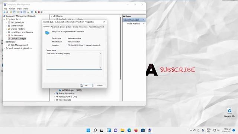Open taskbar Search magnifier
The image size is (238, 134).
[x=95, y=130]
